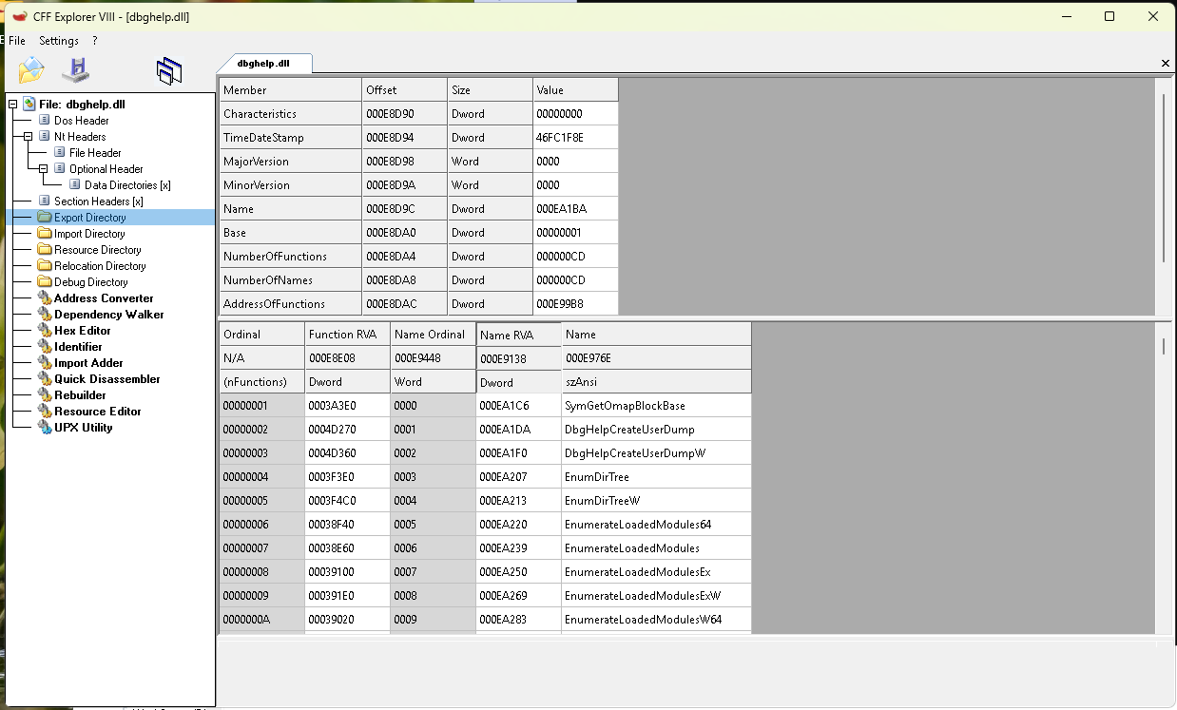Image resolution: width=1177 pixels, height=710 pixels.
Task: Click the MajorVersion member cell
Action: pyautogui.click(x=291, y=161)
